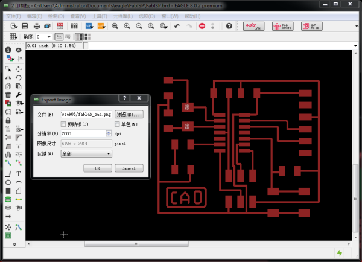Viewport: 362px width, 262px height.
Task: Select the Route airwire tool
Action: click(8, 162)
